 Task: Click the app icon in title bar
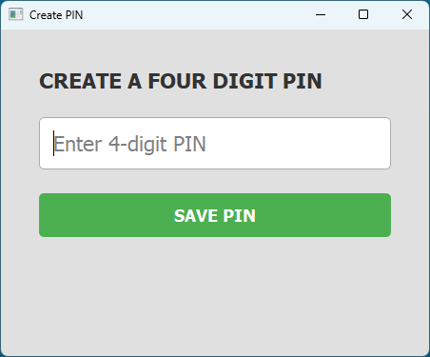pos(16,14)
